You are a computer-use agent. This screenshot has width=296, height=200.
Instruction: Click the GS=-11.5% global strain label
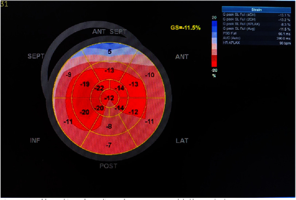pos(186,28)
